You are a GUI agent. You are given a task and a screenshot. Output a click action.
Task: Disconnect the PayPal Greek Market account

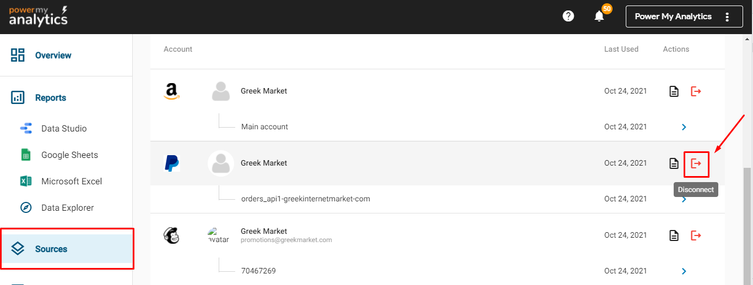pyautogui.click(x=696, y=163)
